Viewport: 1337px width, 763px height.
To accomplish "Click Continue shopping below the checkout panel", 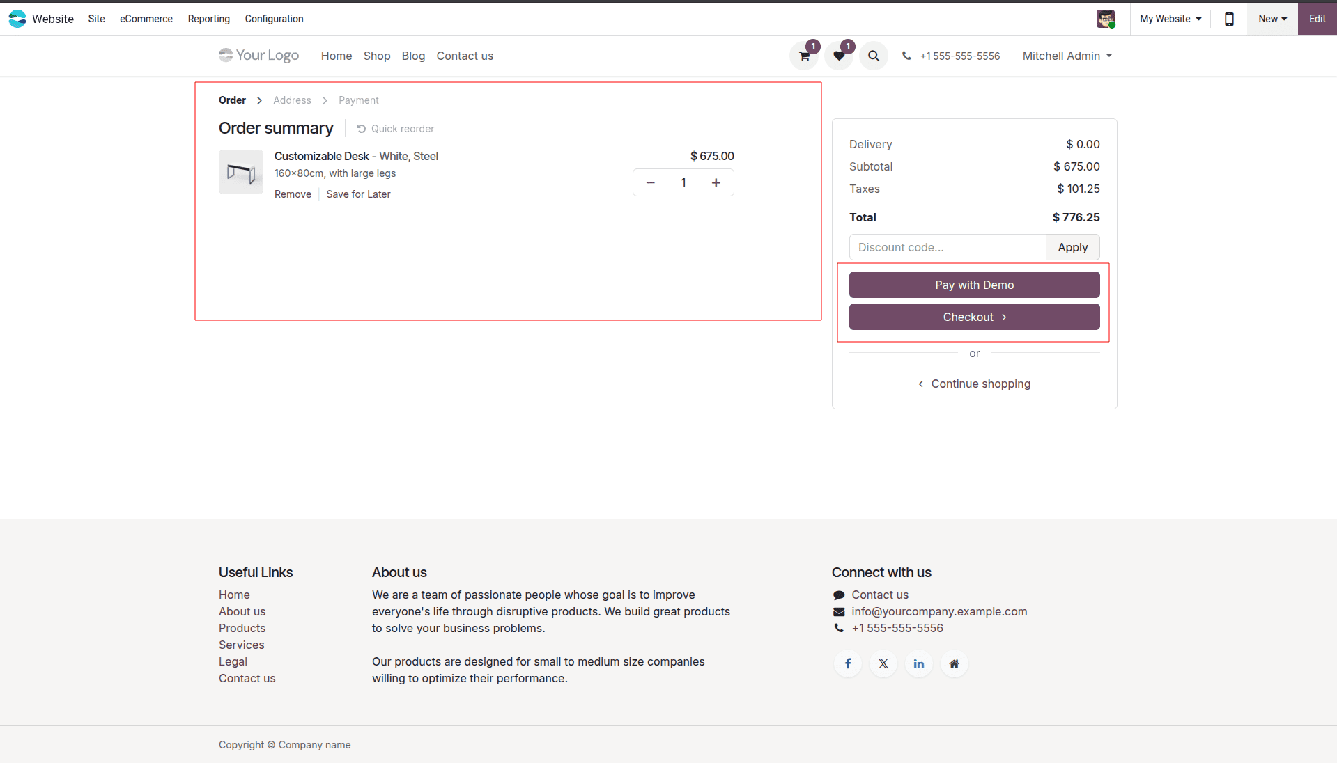I will point(980,384).
